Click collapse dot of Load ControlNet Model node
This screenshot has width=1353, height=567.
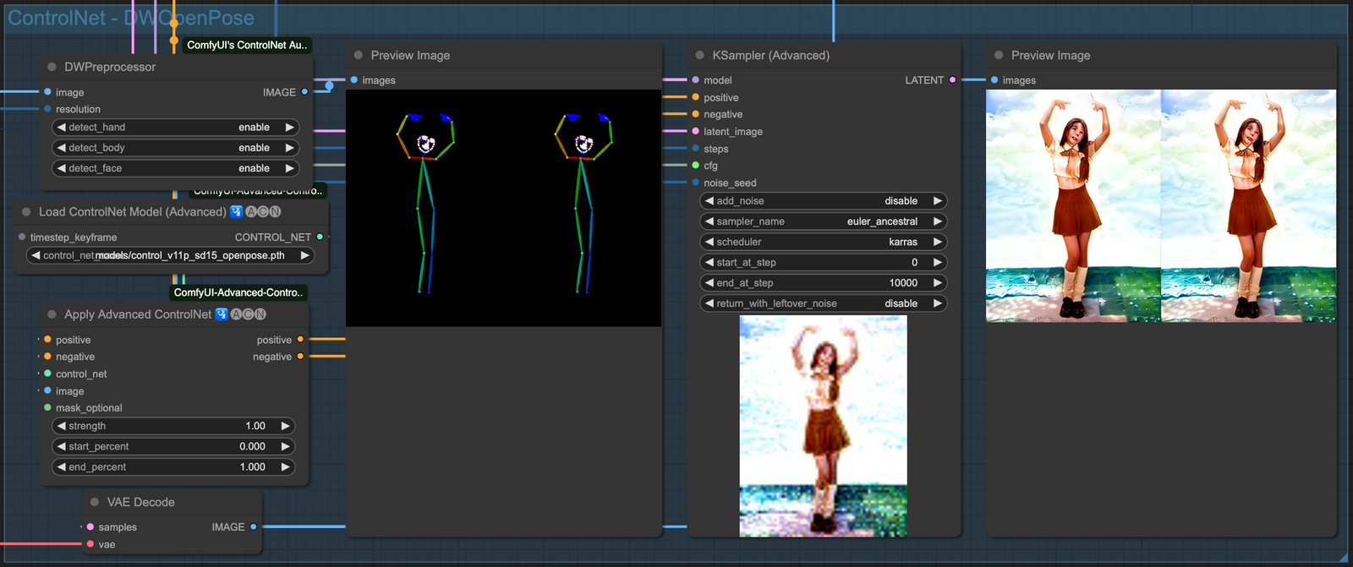(x=26, y=212)
